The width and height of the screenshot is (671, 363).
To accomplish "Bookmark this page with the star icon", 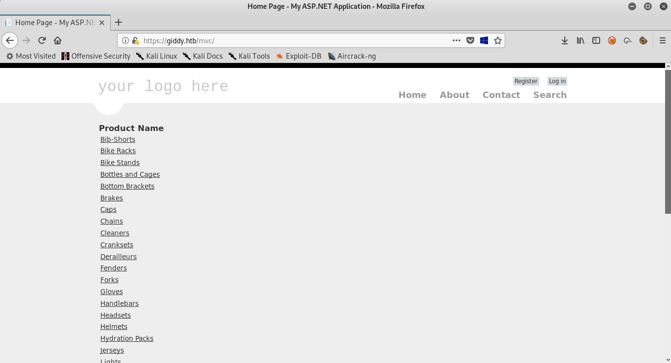I will (498, 40).
